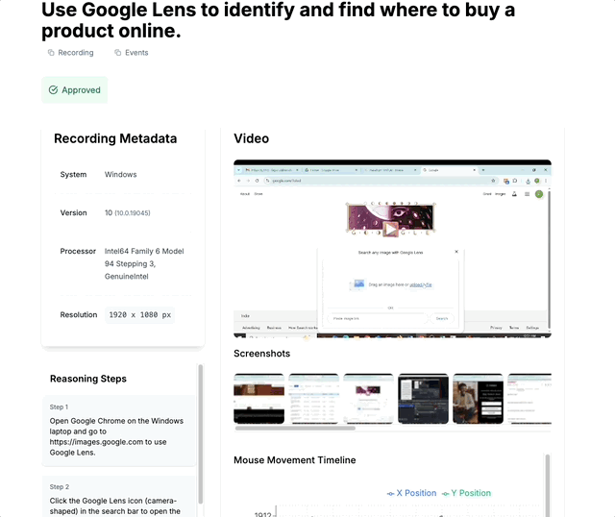Open the partially visible sixth screenshot thumbnail

529,399
